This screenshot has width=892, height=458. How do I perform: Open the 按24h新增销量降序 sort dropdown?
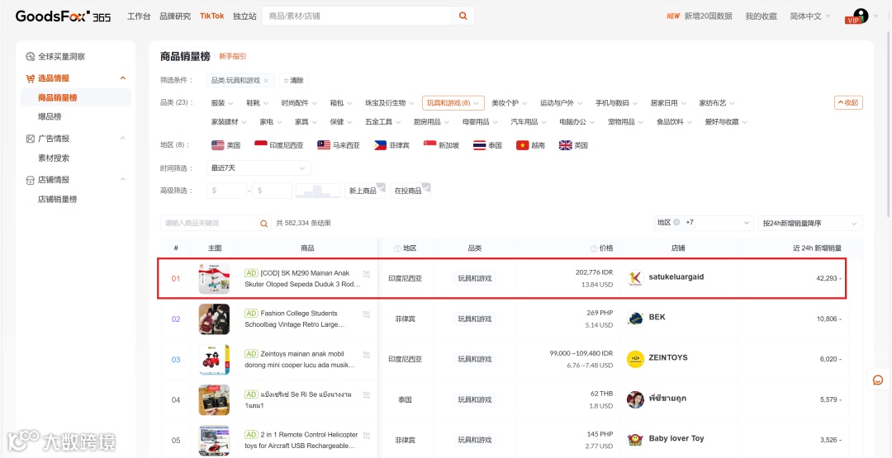[810, 224]
